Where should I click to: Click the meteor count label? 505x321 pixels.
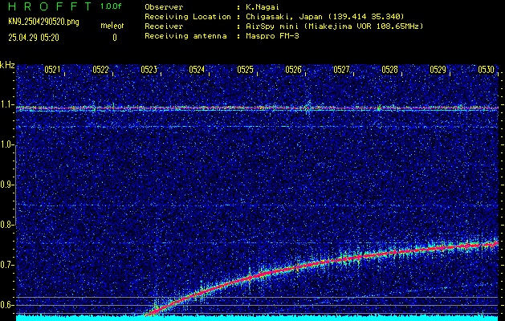tap(112, 26)
